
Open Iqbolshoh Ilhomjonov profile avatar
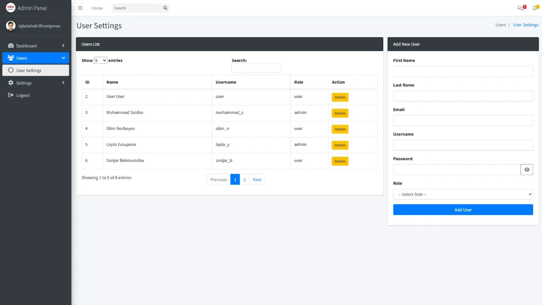(x=10, y=26)
